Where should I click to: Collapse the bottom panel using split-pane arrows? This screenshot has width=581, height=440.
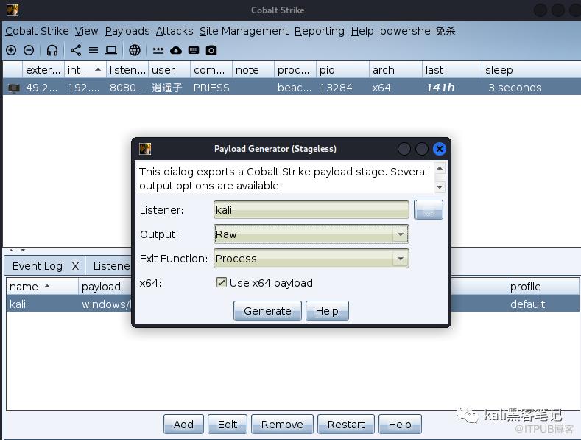23,250
